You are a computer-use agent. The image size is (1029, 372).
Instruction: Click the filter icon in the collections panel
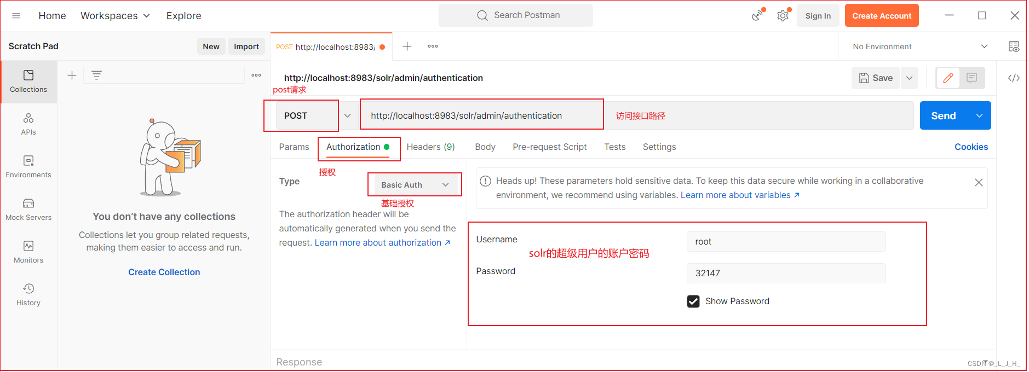pyautogui.click(x=96, y=75)
